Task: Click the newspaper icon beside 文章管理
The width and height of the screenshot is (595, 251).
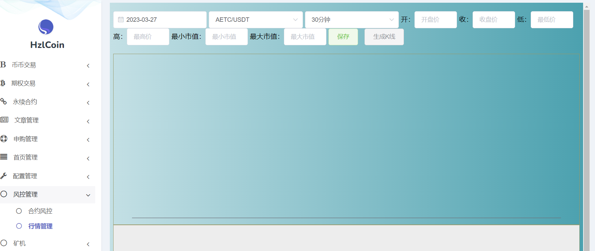Action: pyautogui.click(x=4, y=120)
